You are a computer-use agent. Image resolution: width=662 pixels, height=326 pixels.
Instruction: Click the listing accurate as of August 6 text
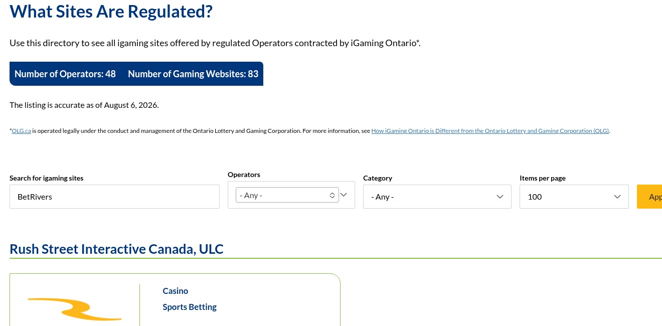(x=84, y=105)
